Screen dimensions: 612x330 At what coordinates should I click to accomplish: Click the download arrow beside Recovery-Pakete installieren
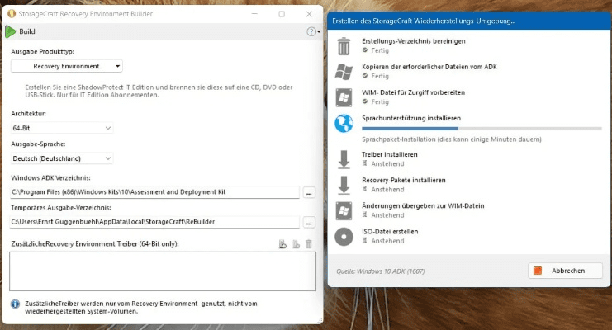344,185
